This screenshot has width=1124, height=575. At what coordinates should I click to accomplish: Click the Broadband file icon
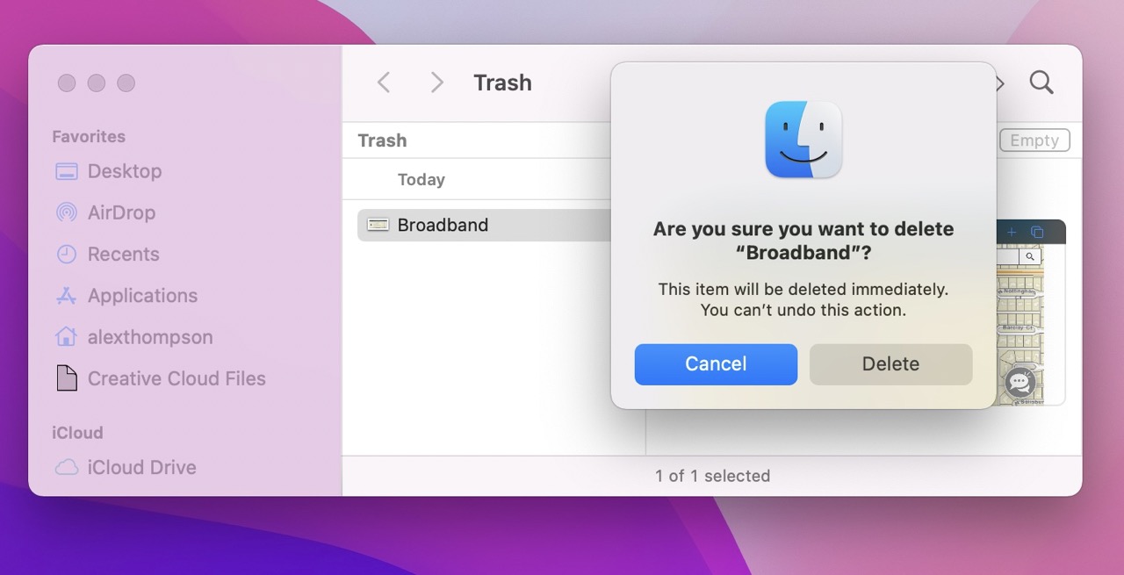click(x=378, y=225)
